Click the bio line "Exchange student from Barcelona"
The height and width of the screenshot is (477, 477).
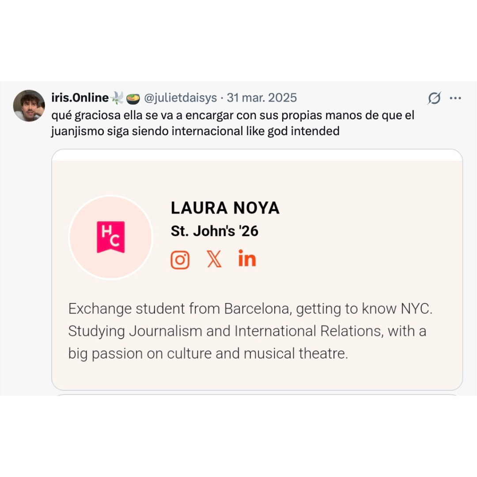tap(250, 309)
